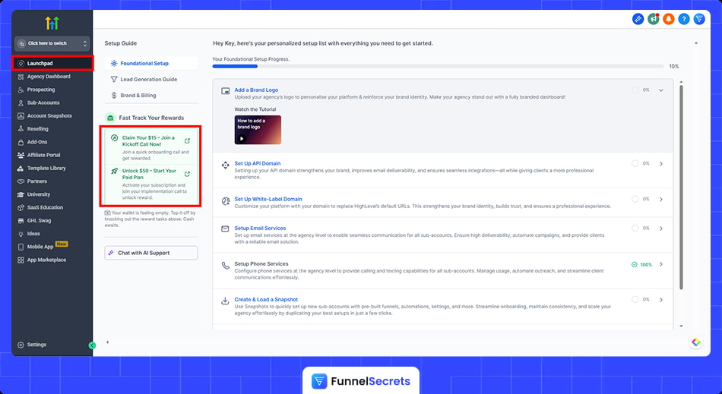This screenshot has height=394, width=722.
Task: Click the Ideas lightbulb icon
Action: pos(21,234)
